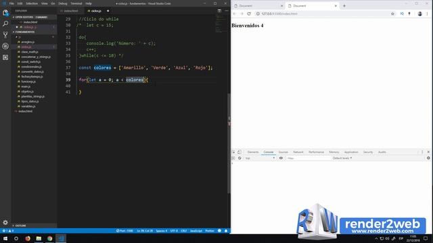Open a new Chrome tab

click(x=344, y=6)
